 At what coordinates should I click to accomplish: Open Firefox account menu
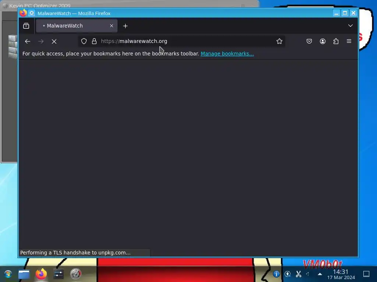[x=323, y=41]
